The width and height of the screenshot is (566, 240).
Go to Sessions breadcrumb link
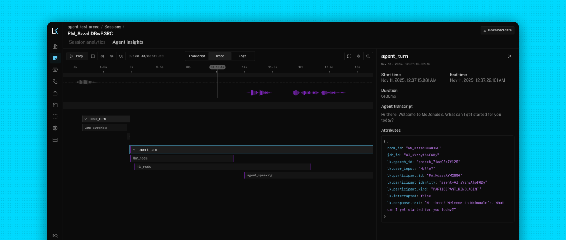click(x=112, y=27)
